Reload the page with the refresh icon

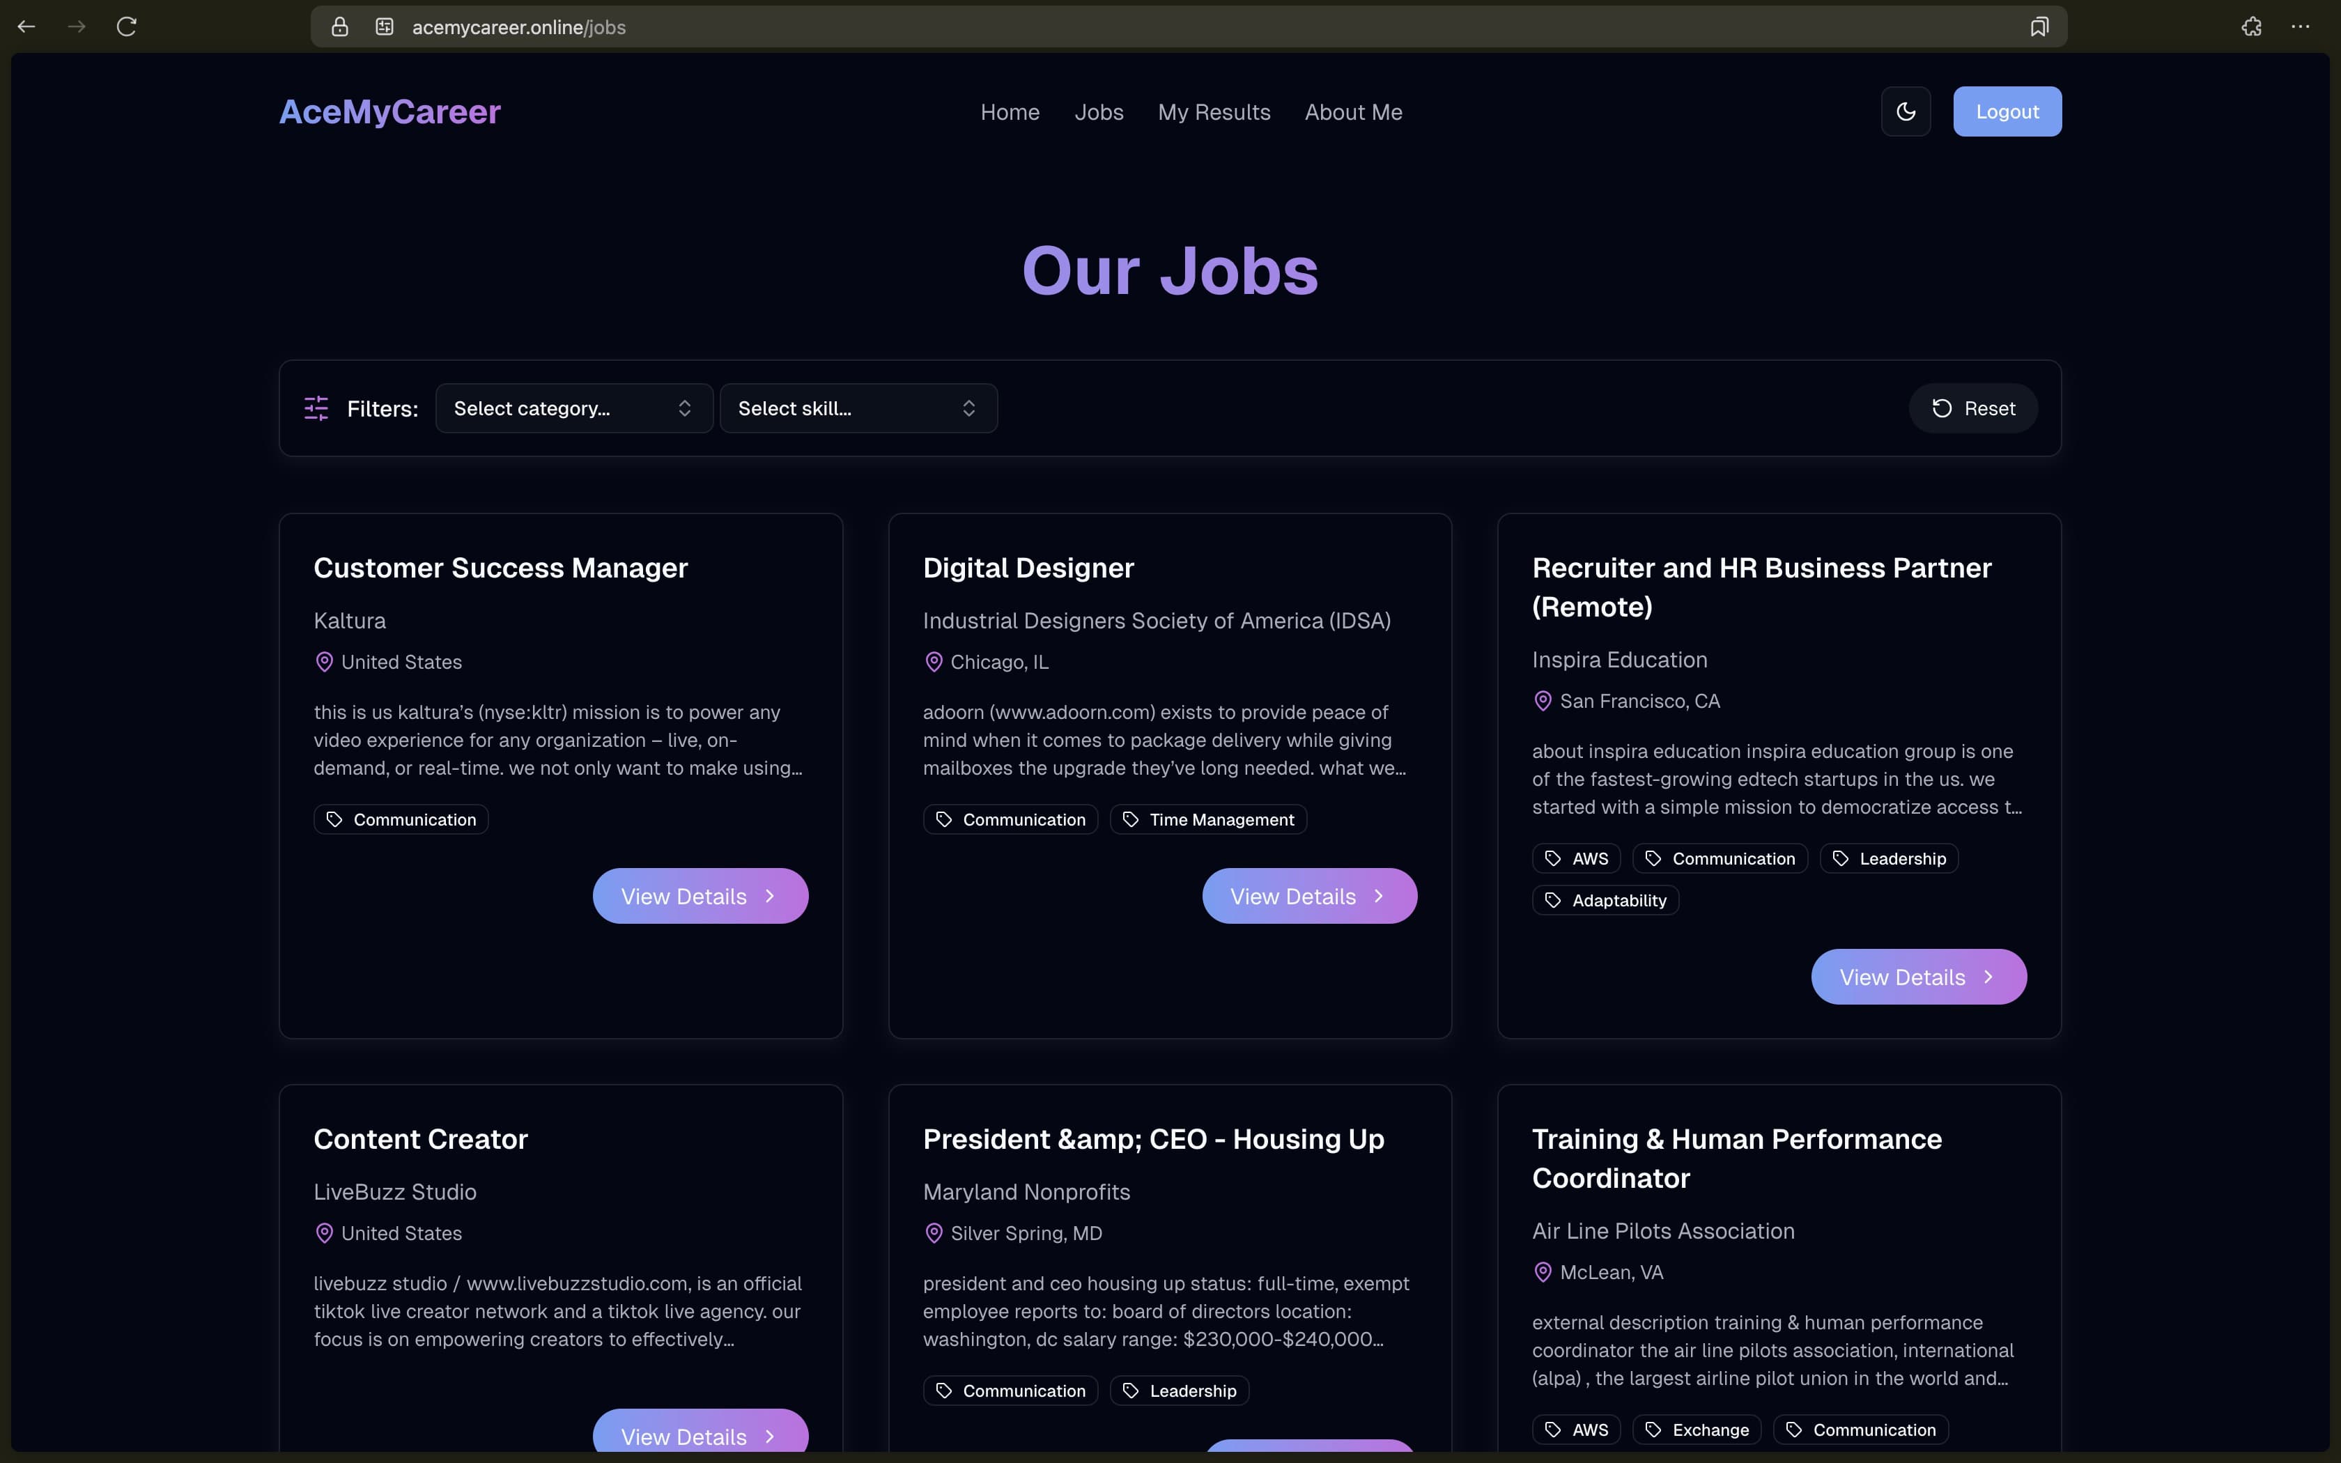(127, 27)
